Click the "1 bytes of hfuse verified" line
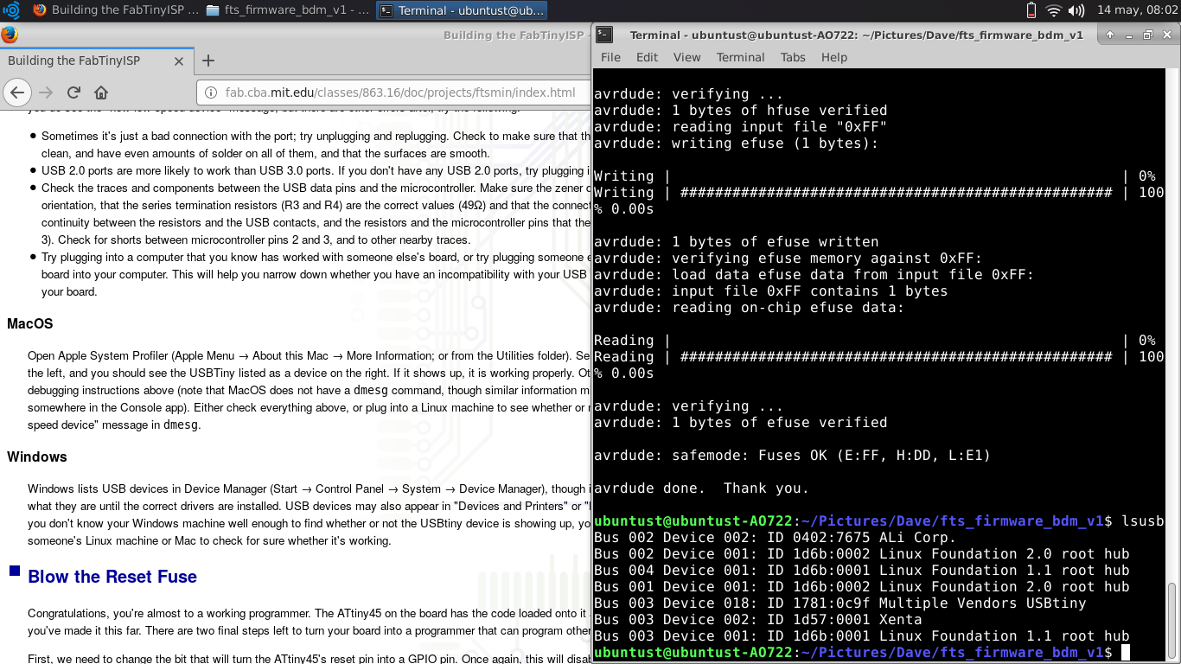 tap(740, 110)
